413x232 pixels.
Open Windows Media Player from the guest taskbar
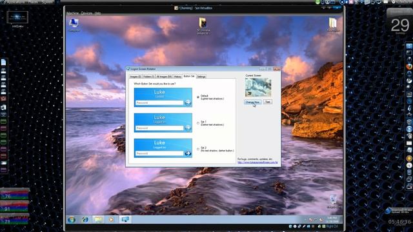111,219
